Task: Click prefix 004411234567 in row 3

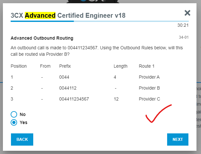Action: tap(74, 99)
